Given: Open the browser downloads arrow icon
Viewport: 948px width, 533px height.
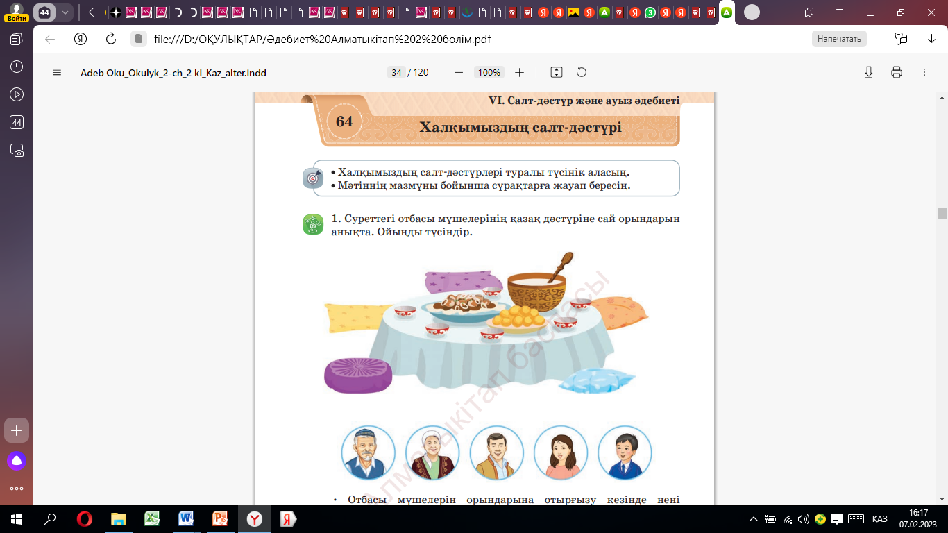Looking at the screenshot, I should [931, 40].
